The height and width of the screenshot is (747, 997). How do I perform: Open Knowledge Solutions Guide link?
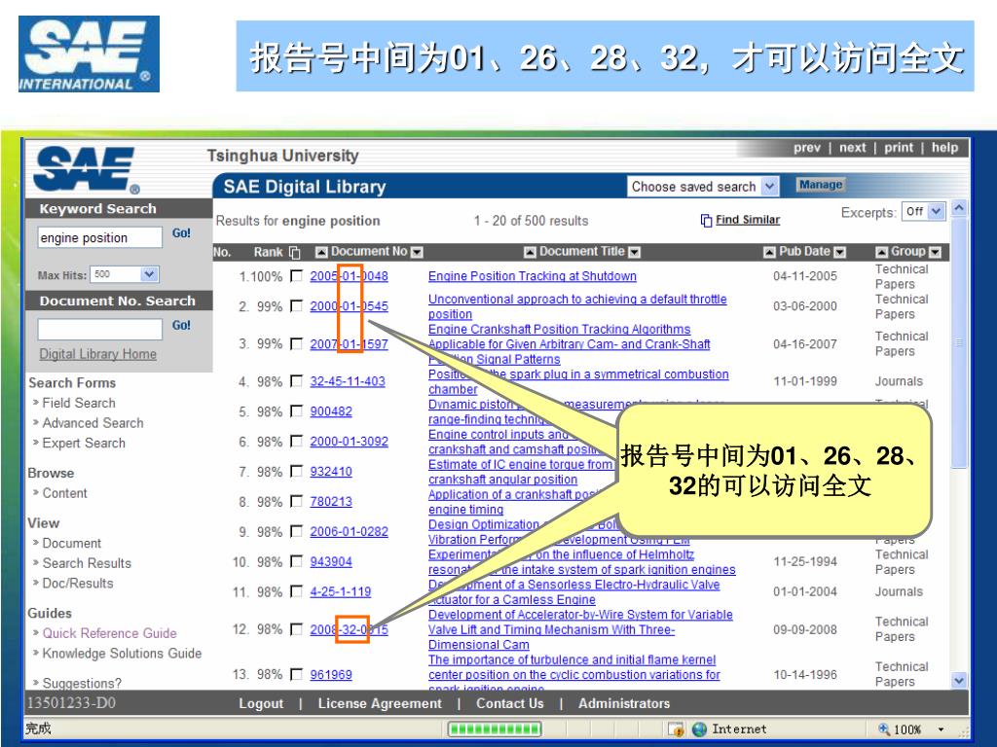122,653
